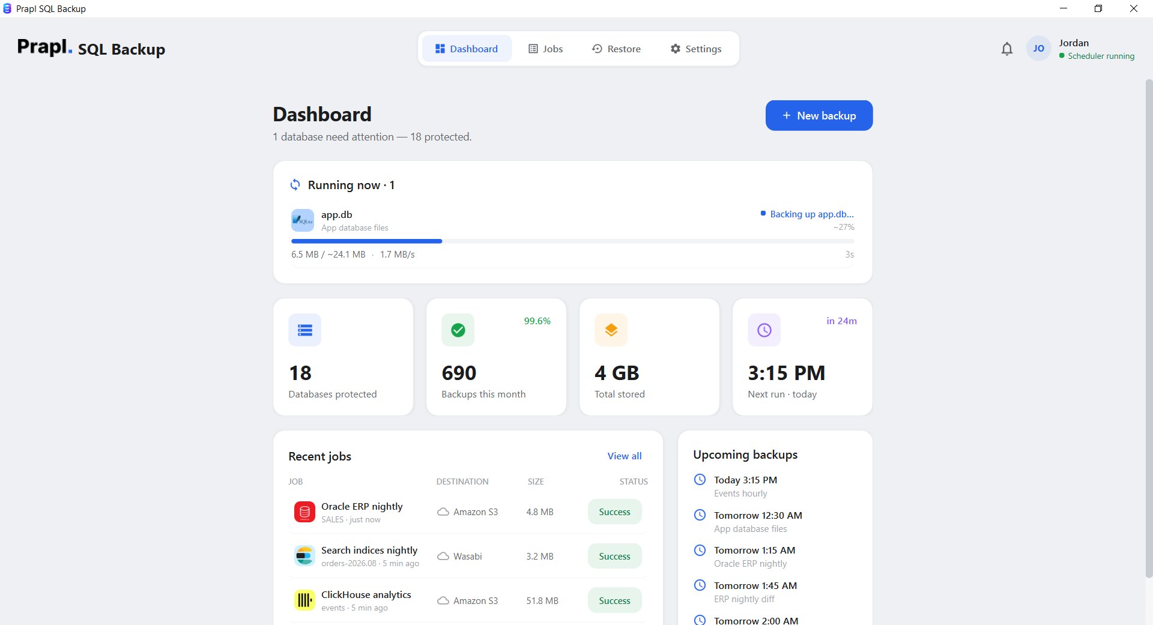Viewport: 1153px width, 625px height.
Task: Open View all recent jobs
Action: pos(625,456)
